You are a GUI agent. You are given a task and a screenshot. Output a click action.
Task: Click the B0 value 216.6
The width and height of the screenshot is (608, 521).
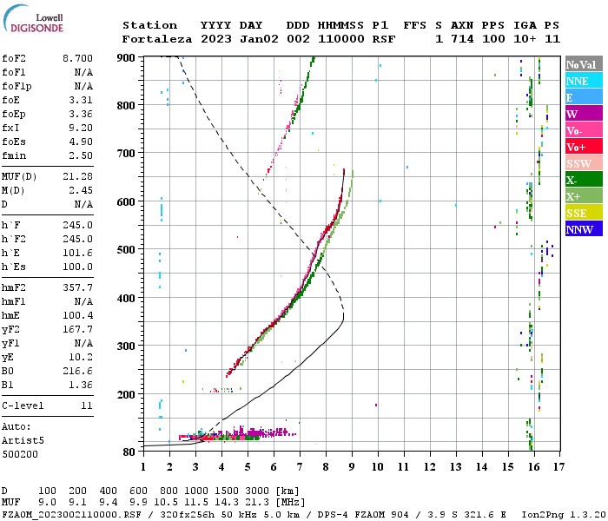pyautogui.click(x=77, y=371)
